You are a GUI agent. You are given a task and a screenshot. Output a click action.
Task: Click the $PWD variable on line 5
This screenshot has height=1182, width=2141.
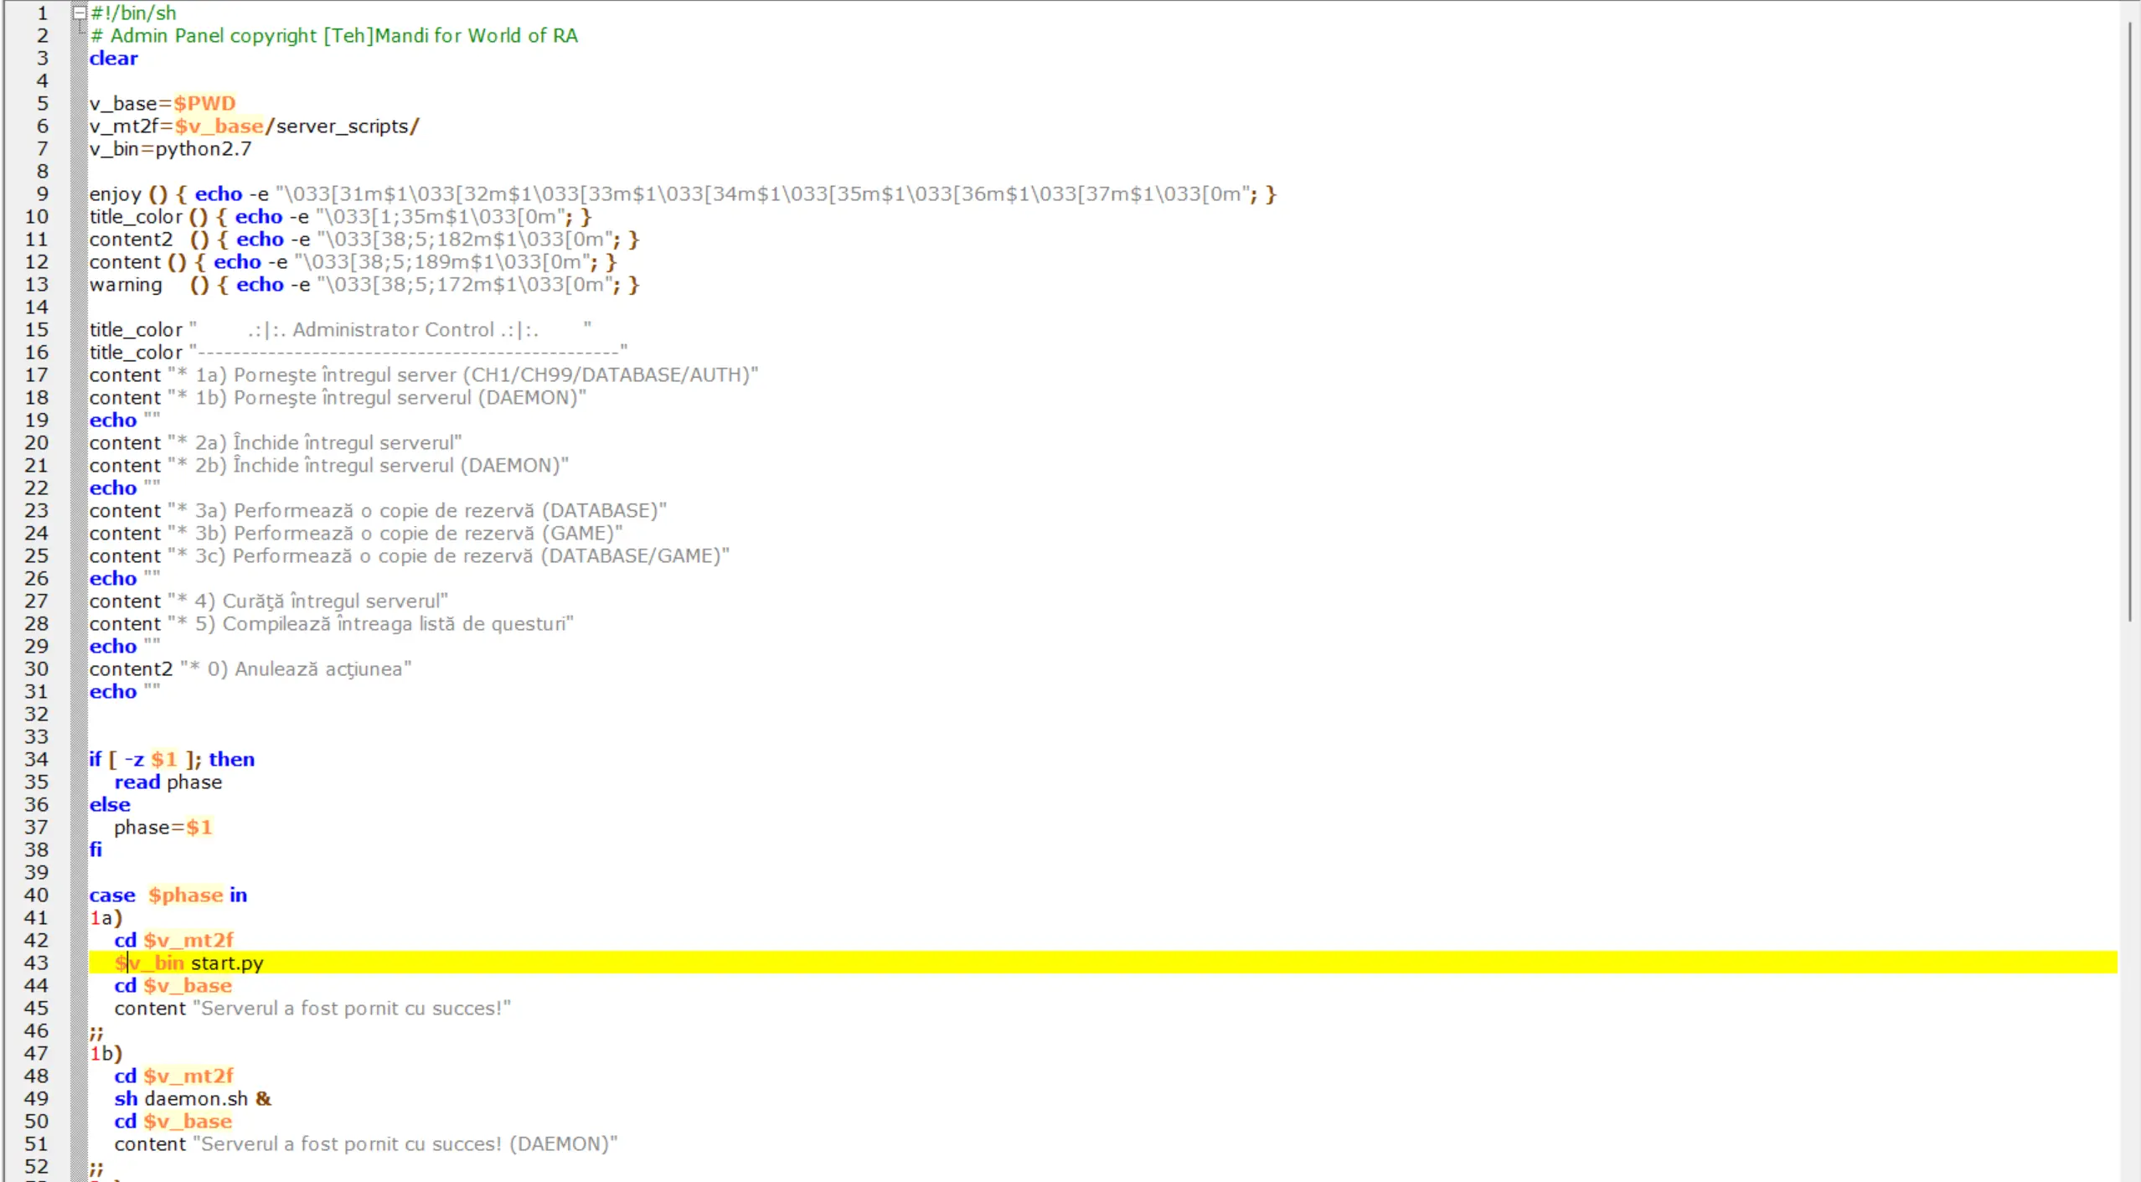[x=204, y=103]
